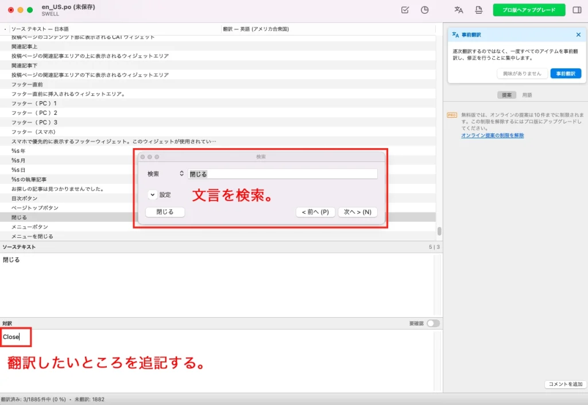Screen dimensions: 588x405
Task: Close the 事前翻訳 panel with its X icon
Action: 578,34
